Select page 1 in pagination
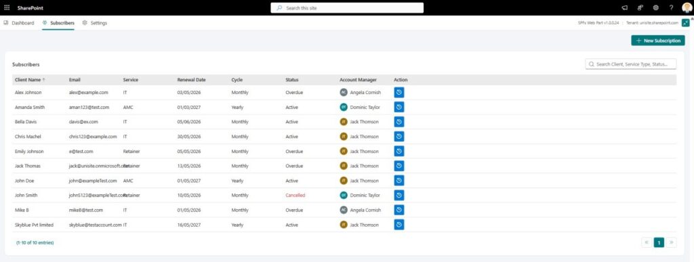 pyautogui.click(x=659, y=242)
